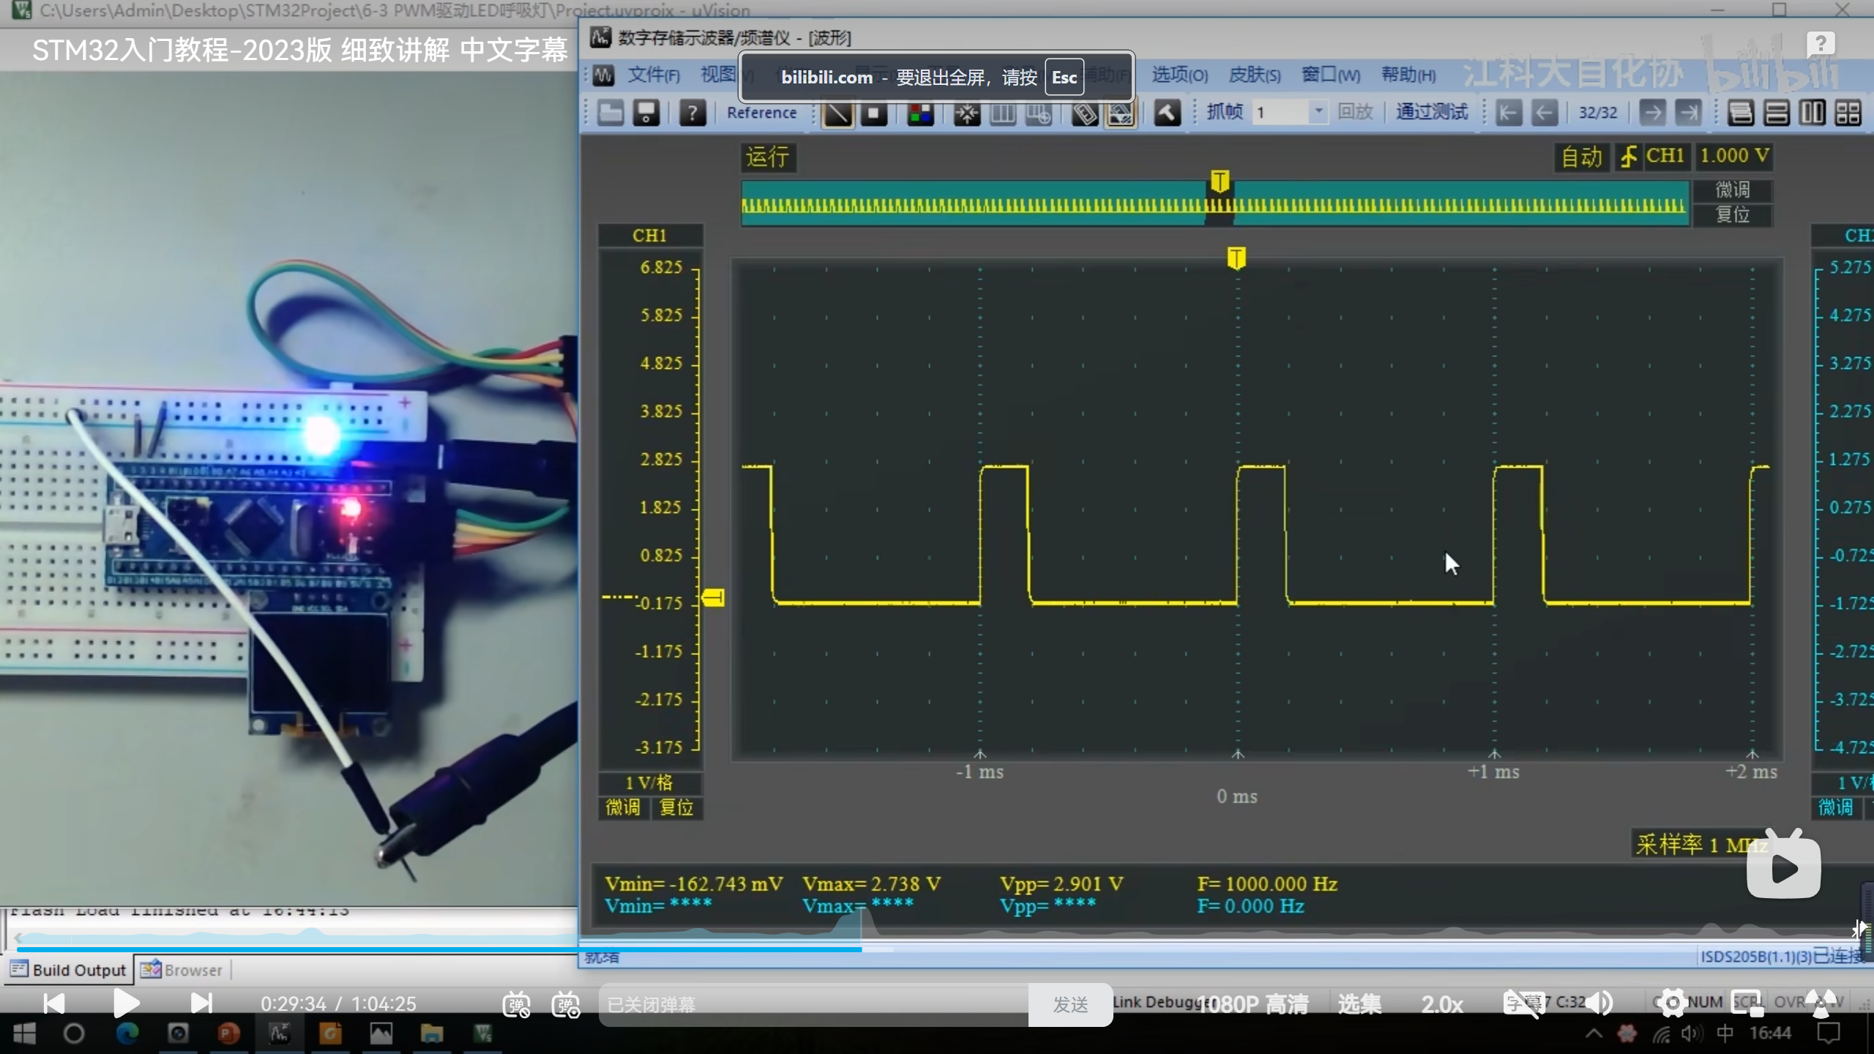The width and height of the screenshot is (1874, 1054).
Task: Open the 选项(O) menu
Action: tap(1179, 75)
